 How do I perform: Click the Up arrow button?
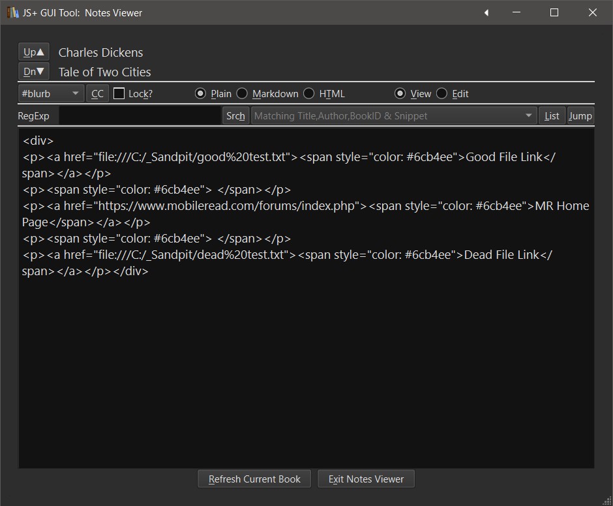tap(34, 52)
